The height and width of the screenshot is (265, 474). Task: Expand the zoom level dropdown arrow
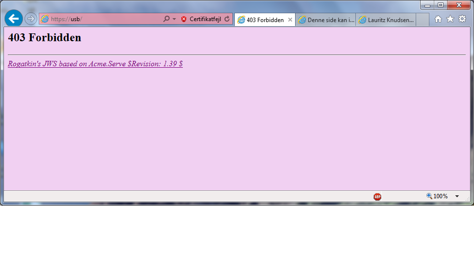tap(457, 196)
